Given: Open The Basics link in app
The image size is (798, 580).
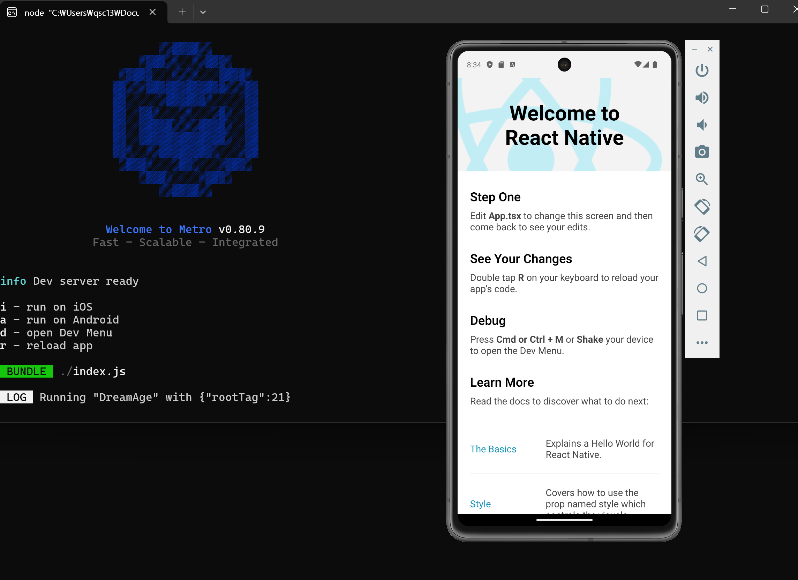Looking at the screenshot, I should point(493,449).
